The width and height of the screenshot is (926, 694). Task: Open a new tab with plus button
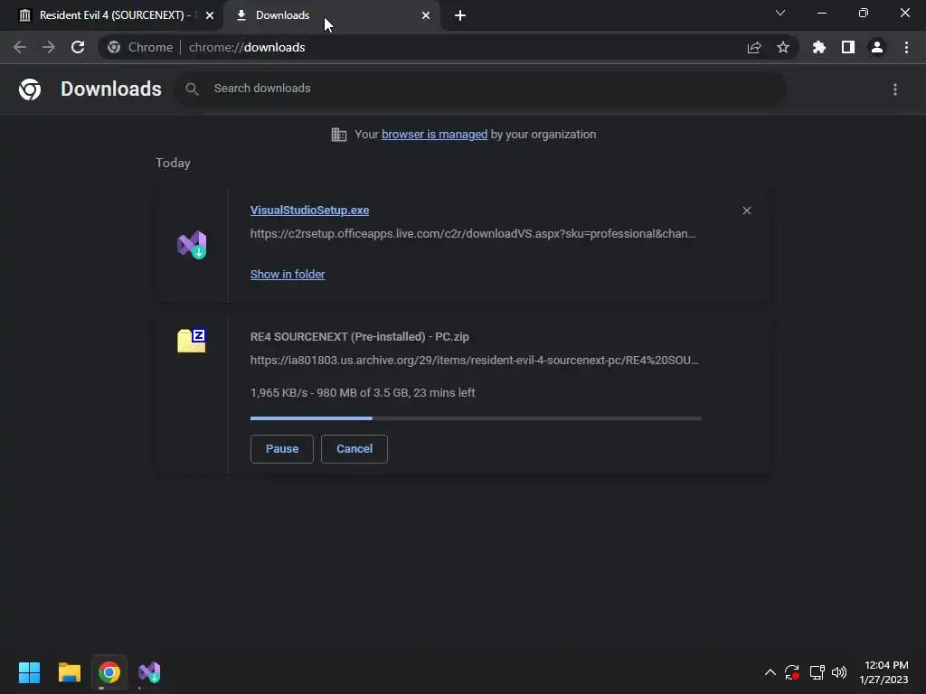pyautogui.click(x=460, y=15)
